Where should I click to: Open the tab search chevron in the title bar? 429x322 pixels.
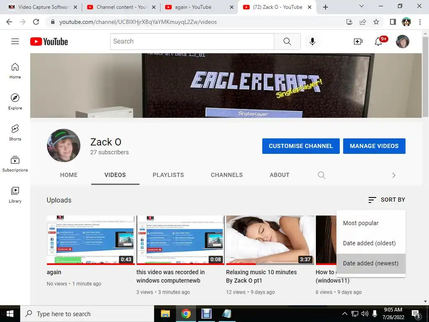(362, 6)
